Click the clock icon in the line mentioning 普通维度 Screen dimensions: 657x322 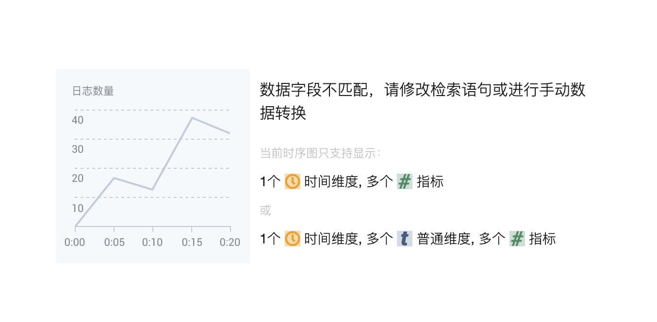(292, 238)
